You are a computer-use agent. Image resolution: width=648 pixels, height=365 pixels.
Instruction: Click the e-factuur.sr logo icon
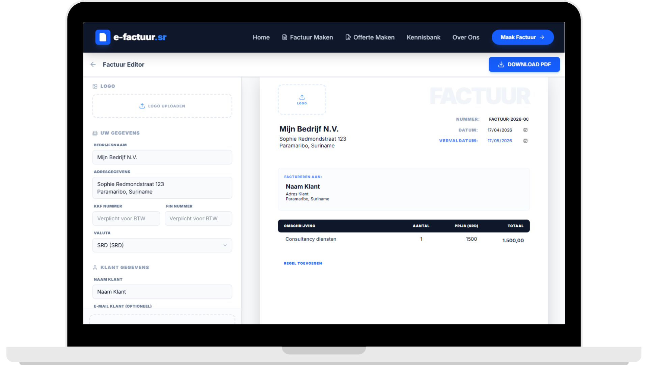[103, 37]
